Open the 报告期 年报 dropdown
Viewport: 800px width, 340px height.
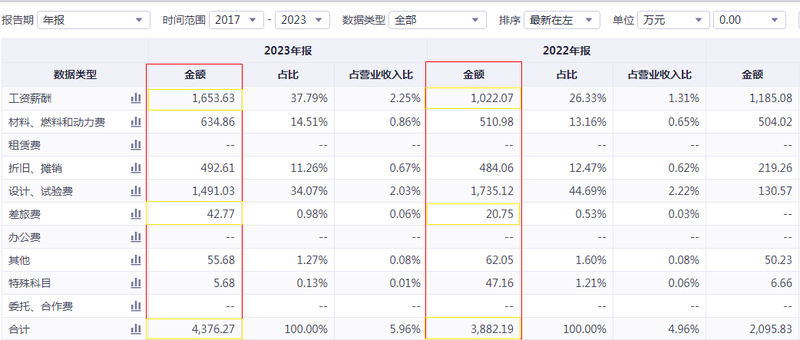pyautogui.click(x=93, y=20)
